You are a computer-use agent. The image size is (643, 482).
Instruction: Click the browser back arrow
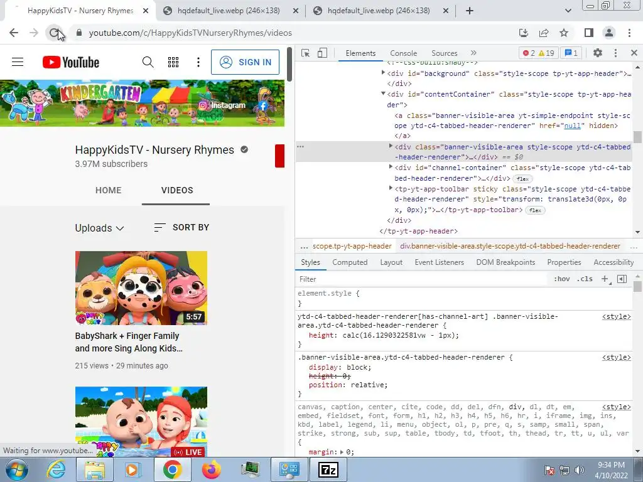tap(14, 33)
